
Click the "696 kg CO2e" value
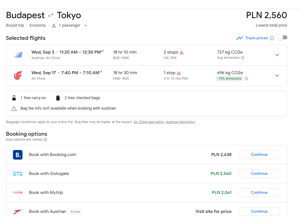[x=230, y=73]
